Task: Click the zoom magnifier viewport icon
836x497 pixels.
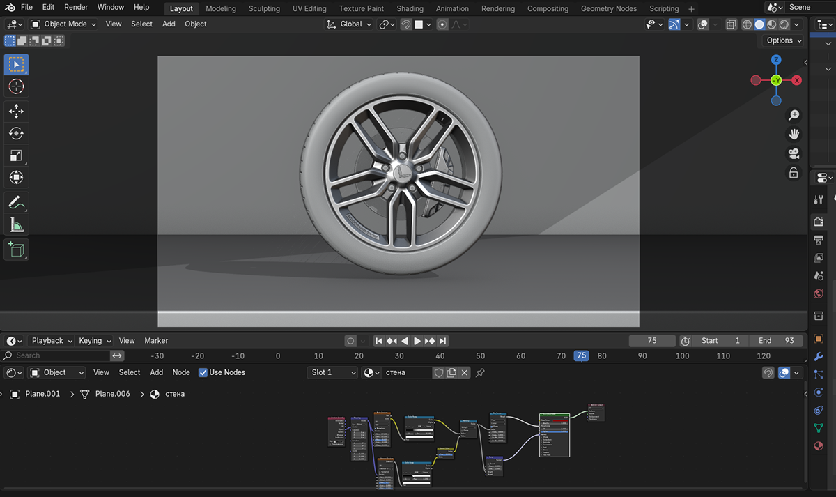Action: coord(794,115)
